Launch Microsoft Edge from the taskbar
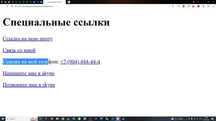Viewport: 216px width, 121px height. pos(101,119)
